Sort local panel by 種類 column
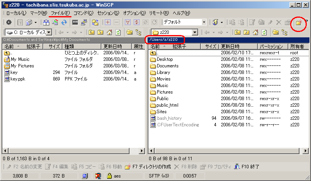Image resolution: width=311 pixels, height=181 pixels. (x=82, y=46)
